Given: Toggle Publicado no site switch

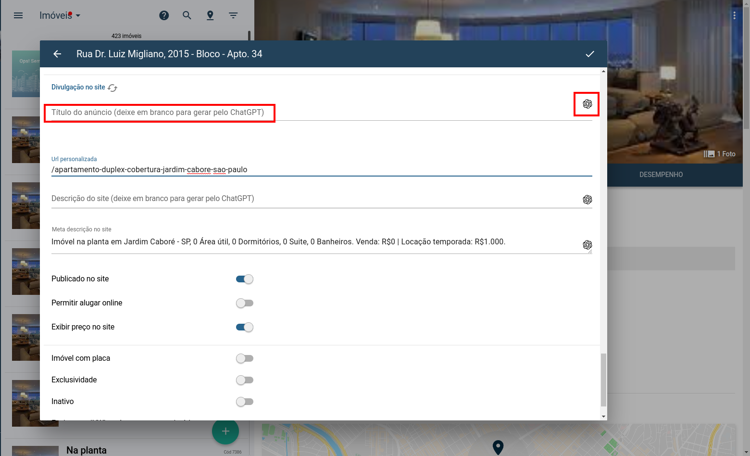Looking at the screenshot, I should 245,279.
